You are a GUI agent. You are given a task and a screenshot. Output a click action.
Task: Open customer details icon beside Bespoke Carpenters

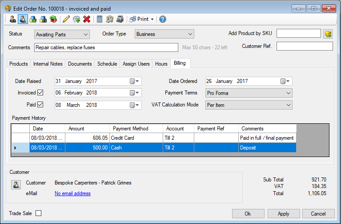pos(16,185)
